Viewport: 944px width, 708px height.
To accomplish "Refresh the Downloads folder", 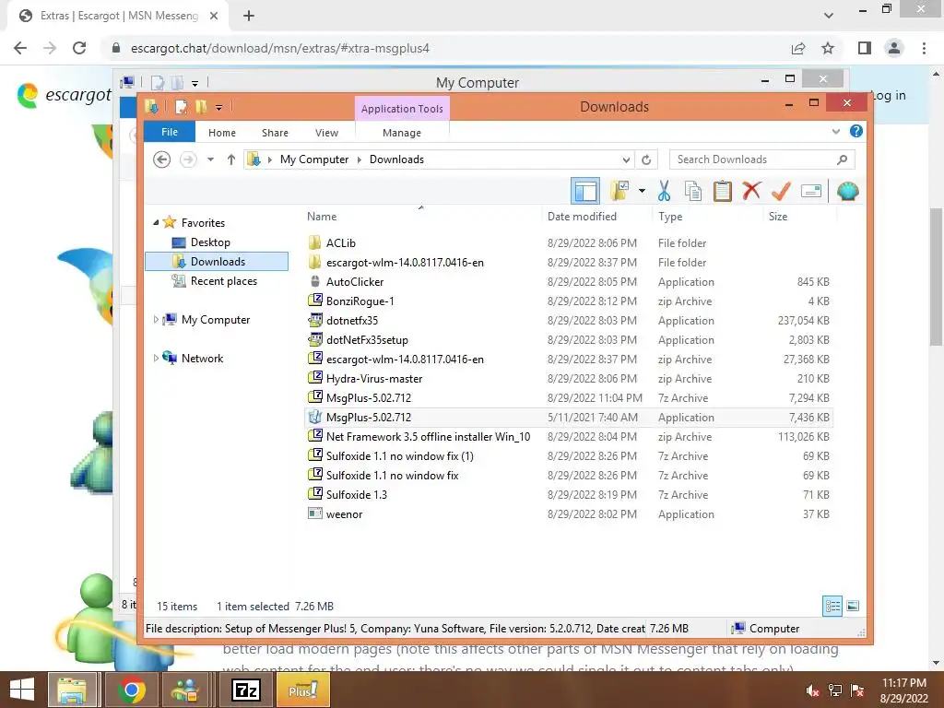I will pyautogui.click(x=646, y=159).
